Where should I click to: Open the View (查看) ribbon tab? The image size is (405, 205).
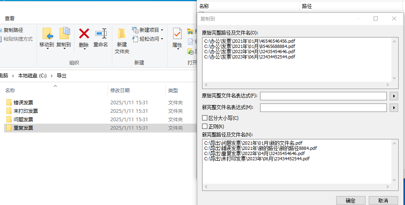click(x=10, y=19)
